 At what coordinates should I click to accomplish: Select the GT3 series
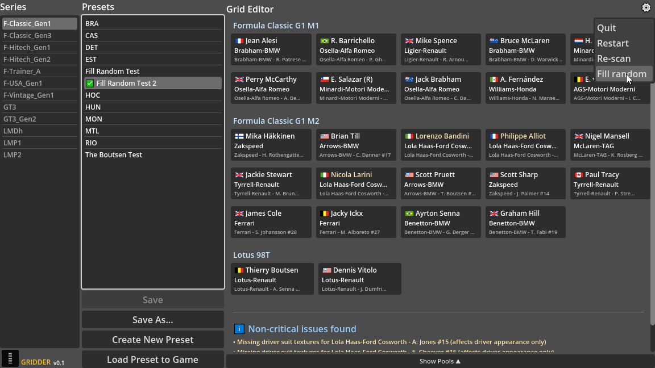pyautogui.click(x=40, y=107)
